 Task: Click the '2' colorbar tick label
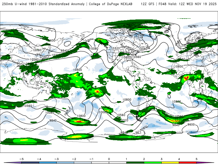click(144, 159)
